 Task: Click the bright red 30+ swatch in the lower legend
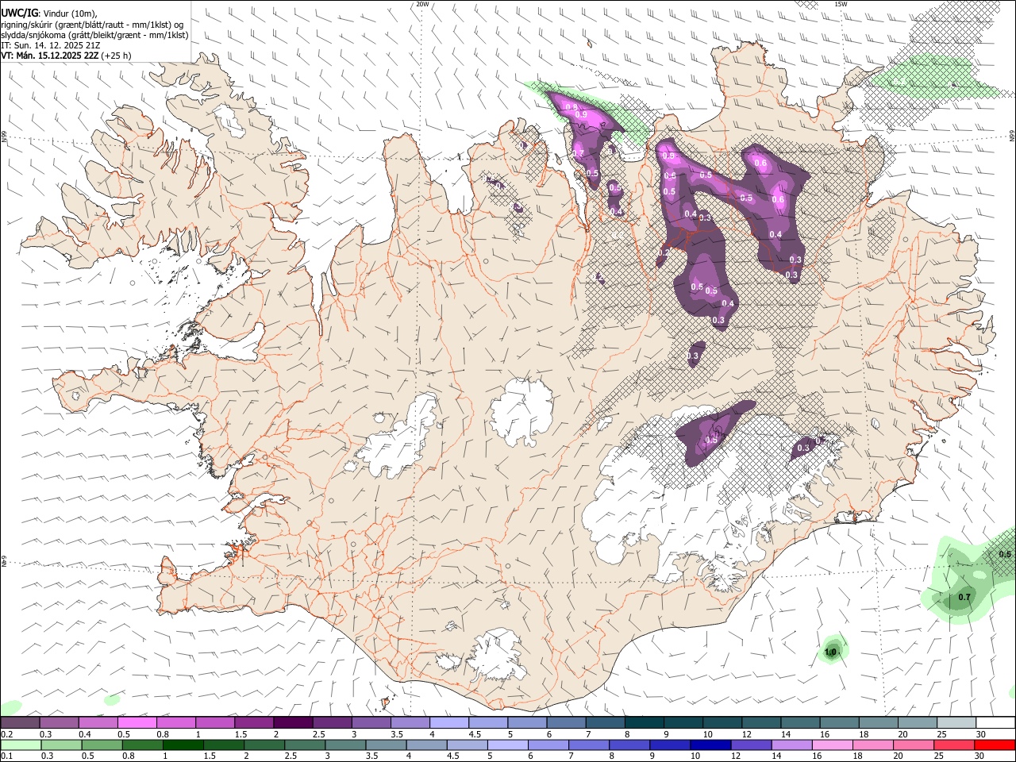(x=994, y=745)
